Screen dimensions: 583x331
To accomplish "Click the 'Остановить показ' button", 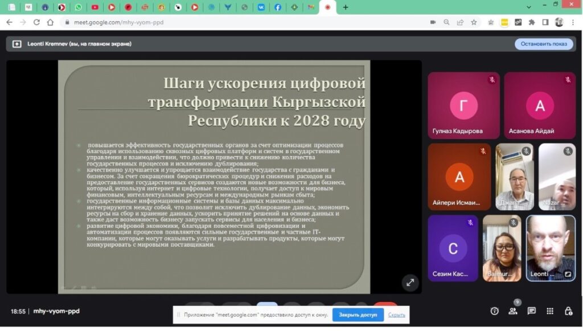I will 544,44.
